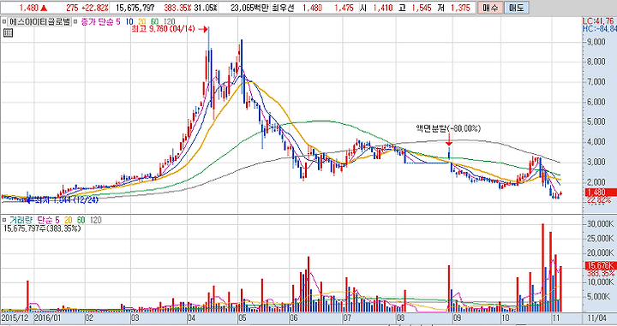Click the +22.82% change rate in top bar

point(95,8)
